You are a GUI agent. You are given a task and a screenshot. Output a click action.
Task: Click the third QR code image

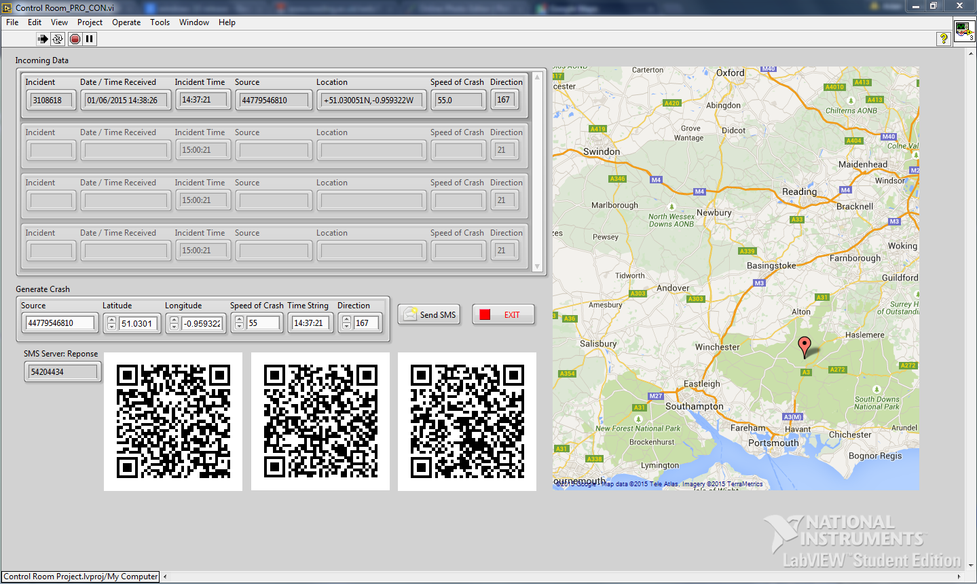click(x=467, y=421)
